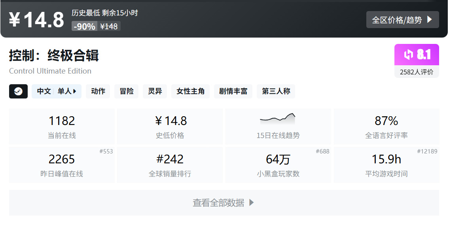Click the #688 rank label
Viewport: 449px width, 229px height.
point(323,151)
